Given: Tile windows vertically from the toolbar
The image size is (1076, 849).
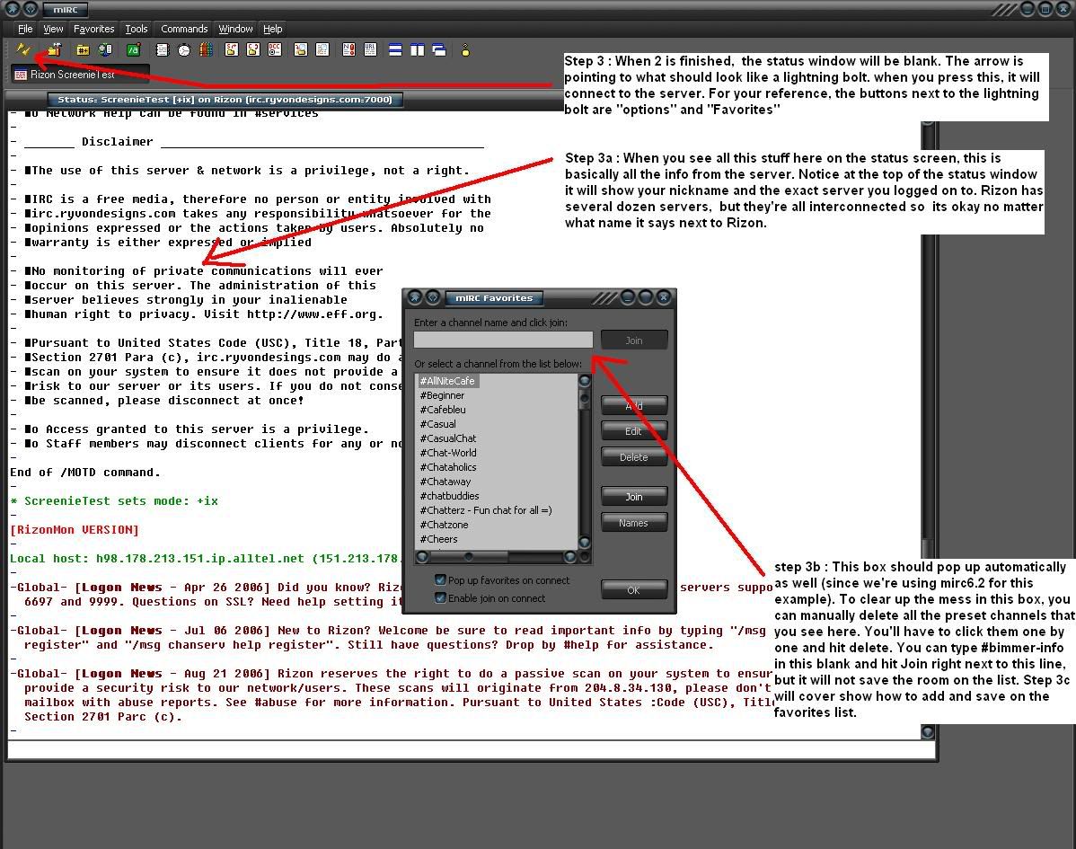Looking at the screenshot, I should [418, 50].
